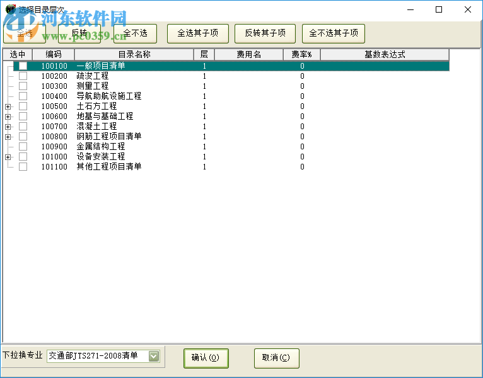Select the row name 疏浚工程
The width and height of the screenshot is (483, 378).
click(x=93, y=76)
